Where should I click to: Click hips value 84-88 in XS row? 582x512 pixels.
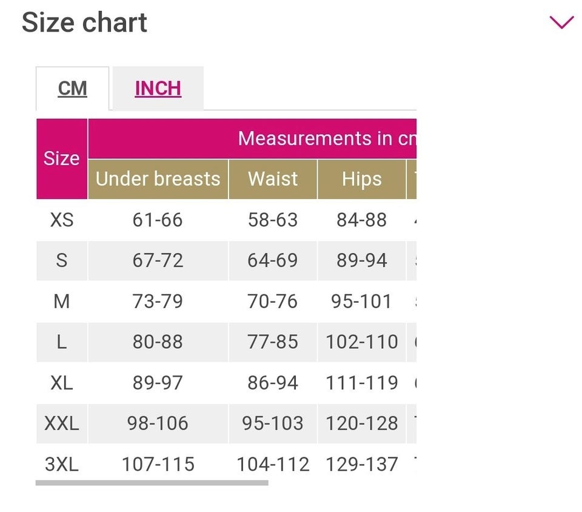tap(361, 220)
